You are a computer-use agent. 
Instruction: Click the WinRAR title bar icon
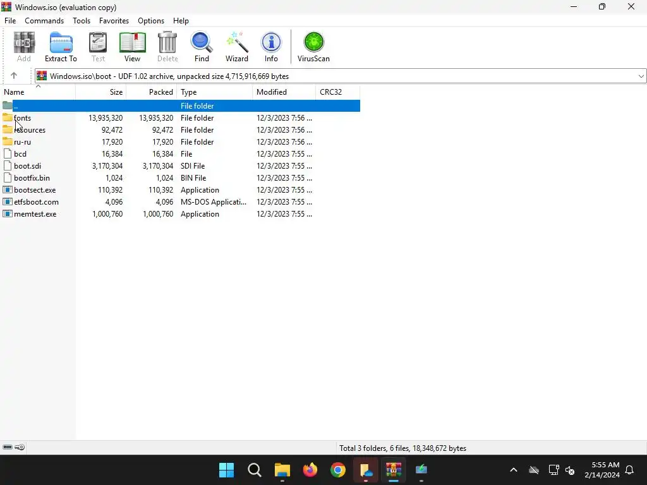pyautogui.click(x=6, y=6)
